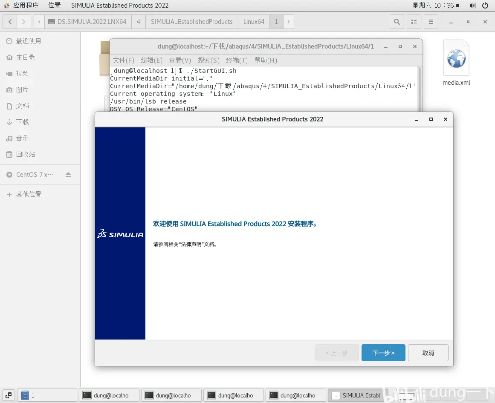Open the volume control in top bar

click(x=472, y=6)
